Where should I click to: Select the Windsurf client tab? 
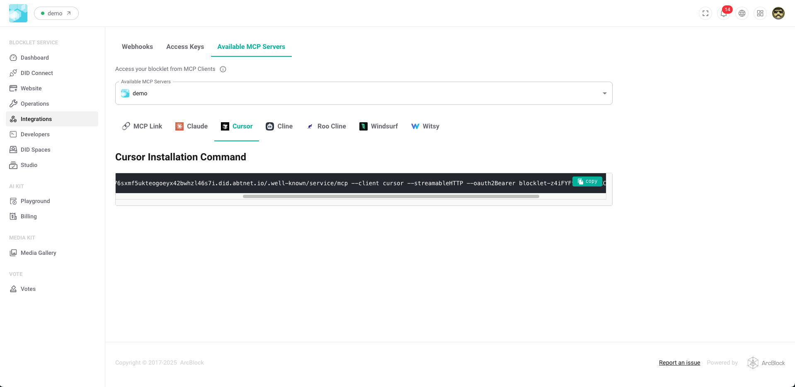click(x=378, y=126)
